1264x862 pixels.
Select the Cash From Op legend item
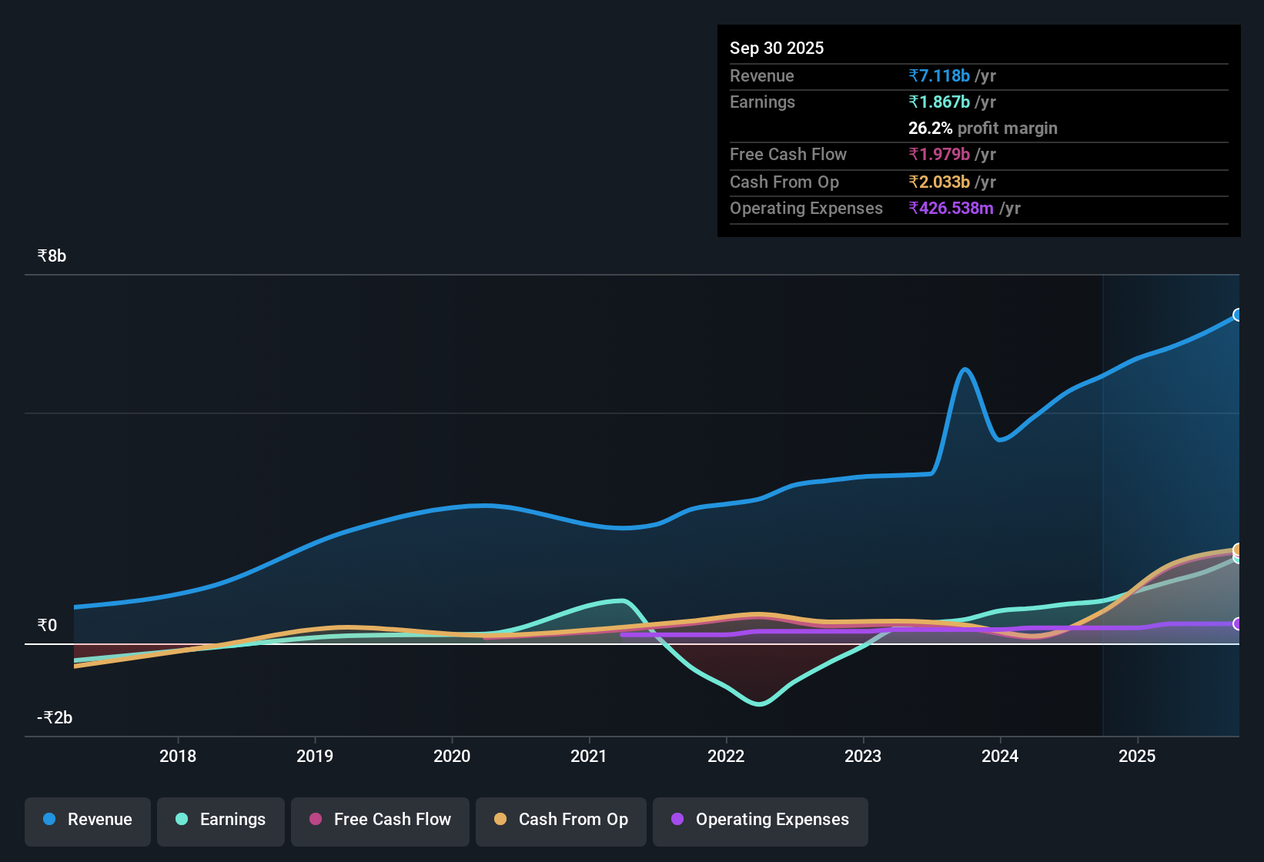pyautogui.click(x=560, y=820)
